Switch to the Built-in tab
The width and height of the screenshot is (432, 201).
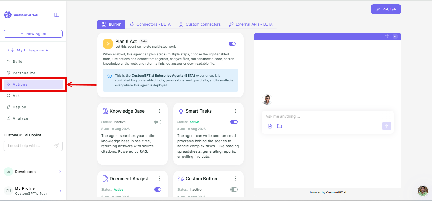111,24
